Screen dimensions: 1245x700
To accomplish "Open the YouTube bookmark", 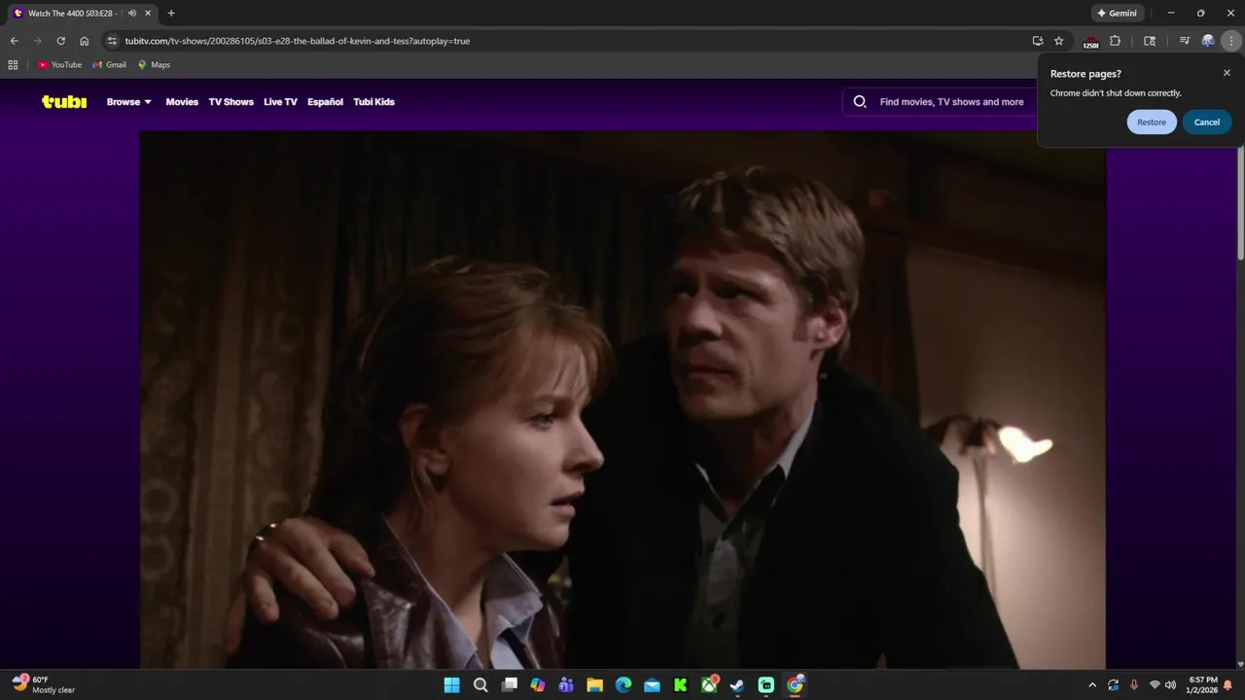I will click(x=59, y=65).
